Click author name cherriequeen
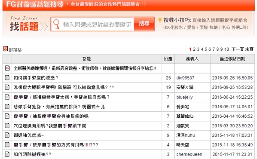 pos(189,154)
